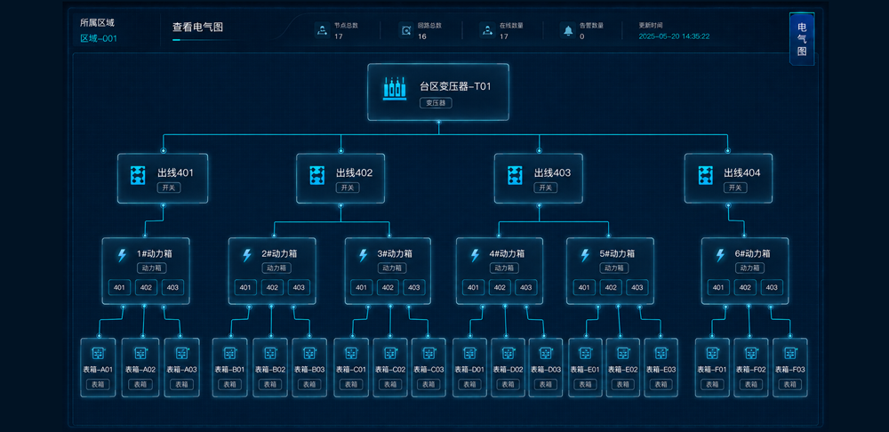Viewport: 889px width, 432px height.
Task: Select the 表箱-D03 node label
Action: tap(546, 370)
